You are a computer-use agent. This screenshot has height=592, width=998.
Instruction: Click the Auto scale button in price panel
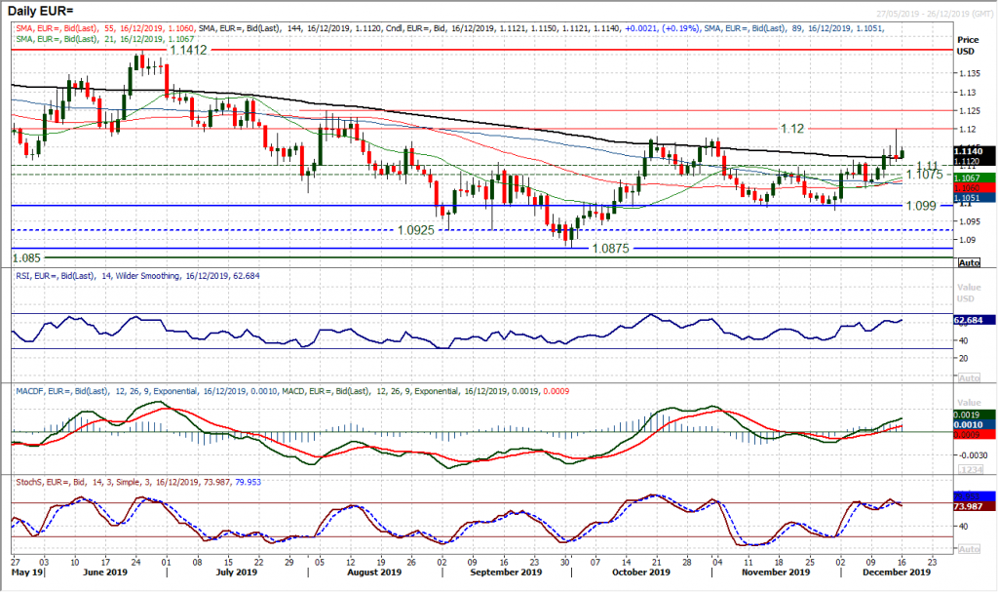point(969,263)
